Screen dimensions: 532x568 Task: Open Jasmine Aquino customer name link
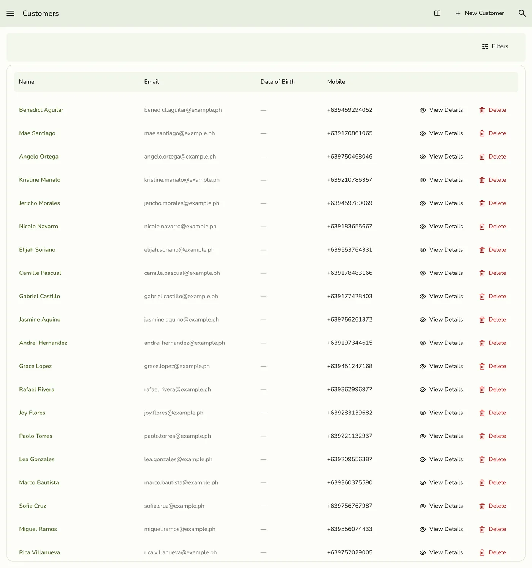coord(40,319)
